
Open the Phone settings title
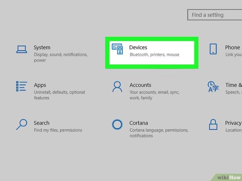point(233,48)
